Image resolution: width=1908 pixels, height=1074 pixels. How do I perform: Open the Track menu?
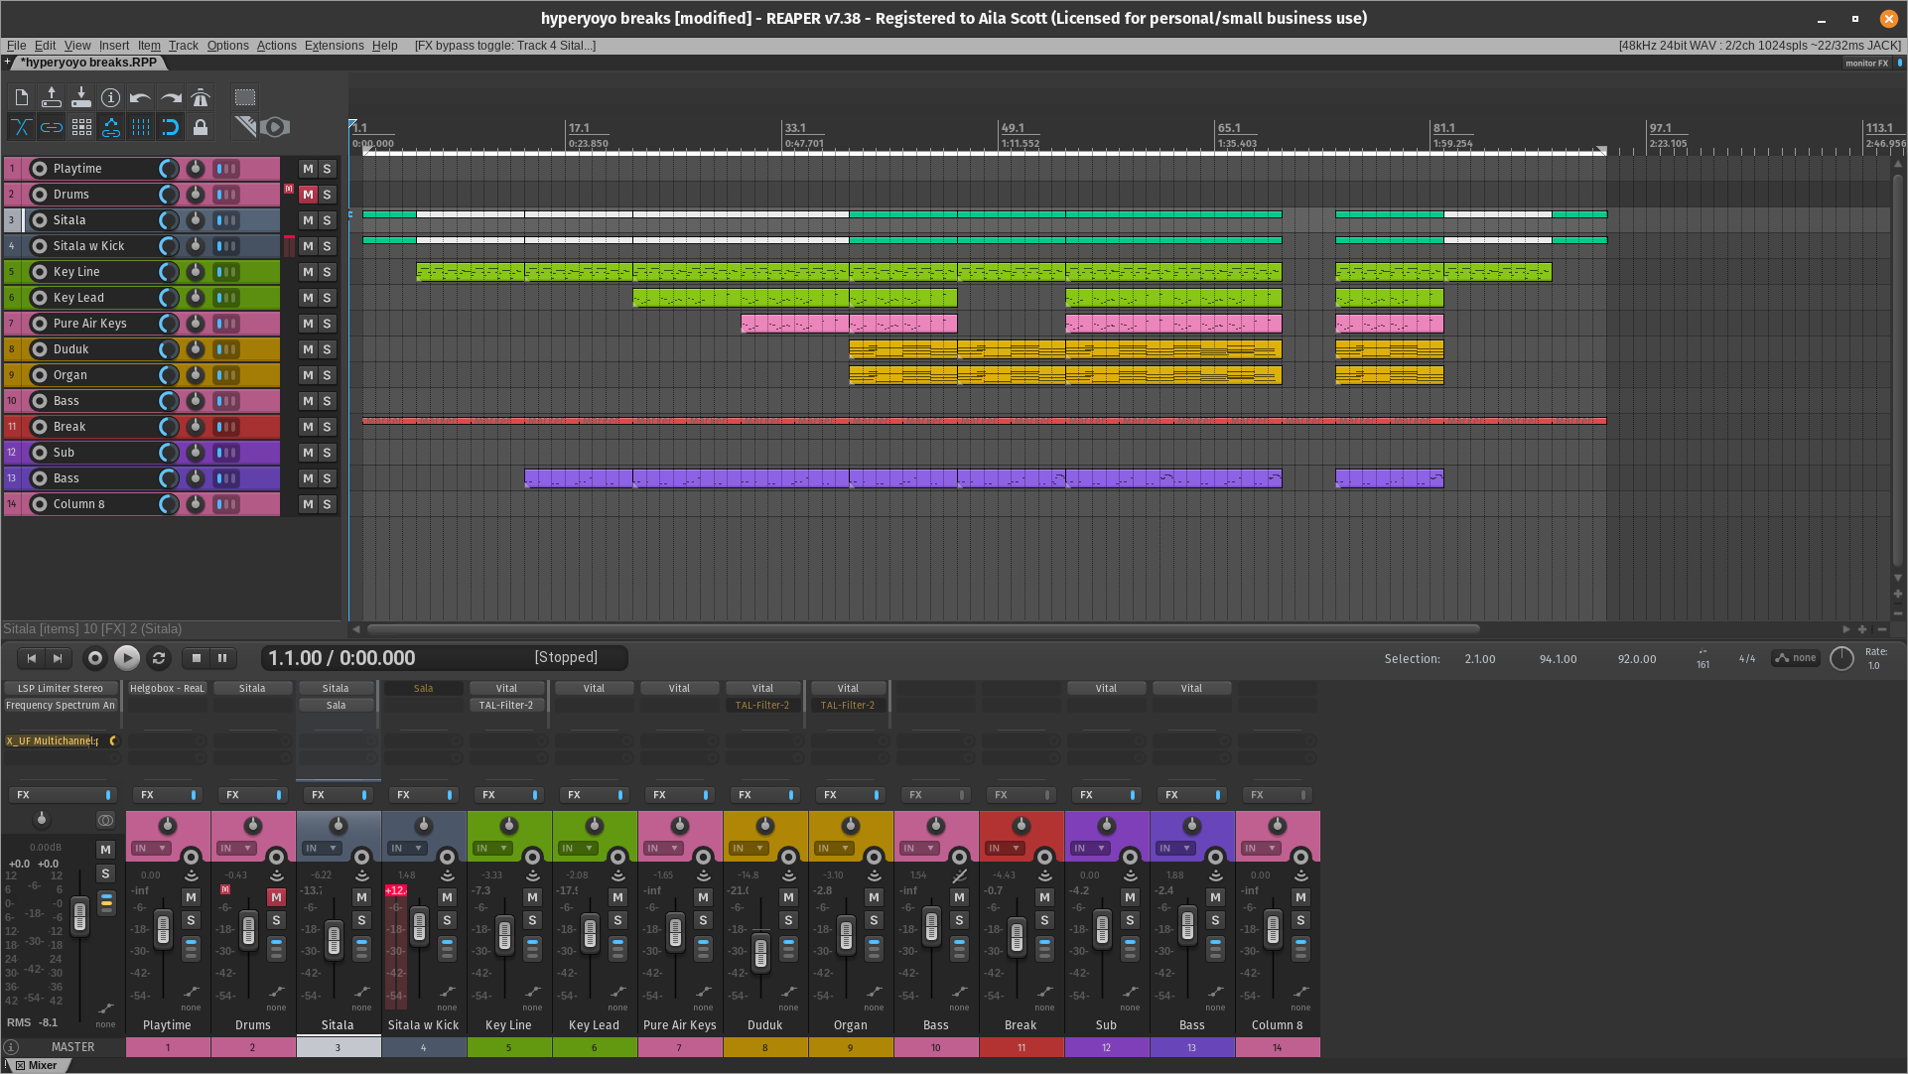tap(184, 46)
